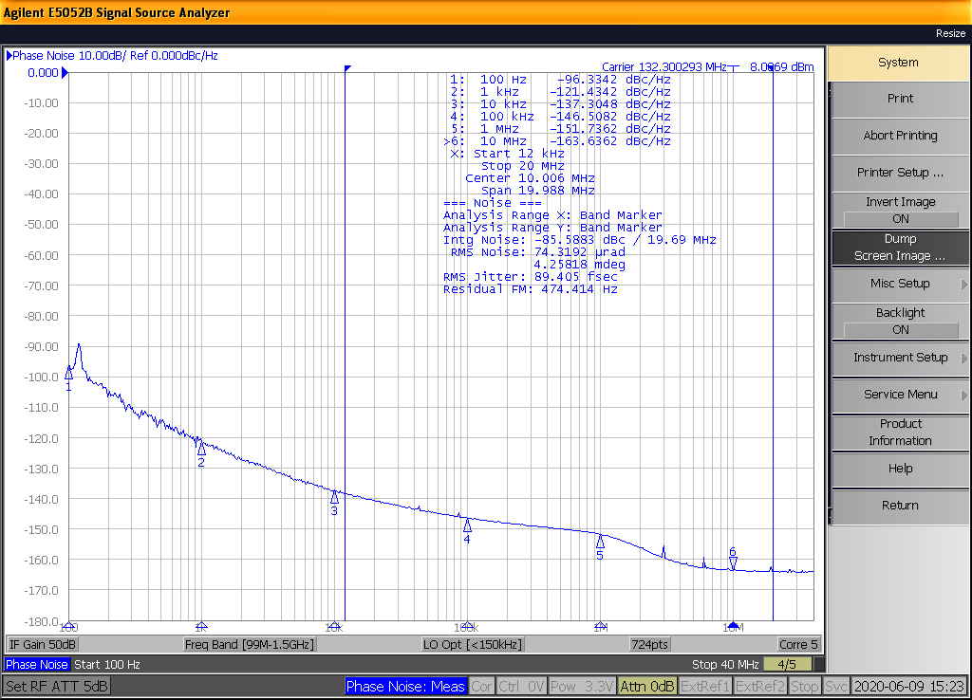
Task: Click the ExtRef2 status indicator
Action: pos(760,687)
